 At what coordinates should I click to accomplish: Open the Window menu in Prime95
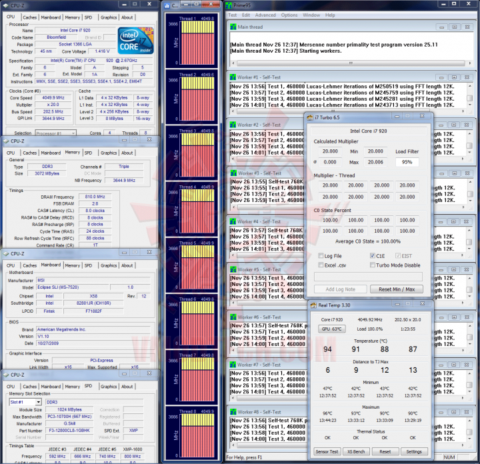coord(311,15)
